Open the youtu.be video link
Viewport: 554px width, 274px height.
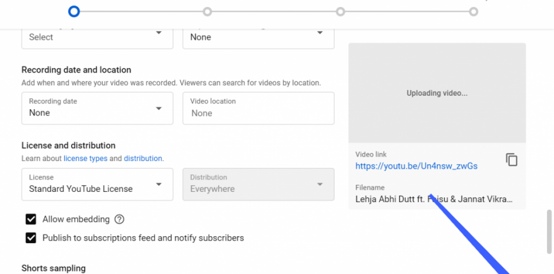416,166
